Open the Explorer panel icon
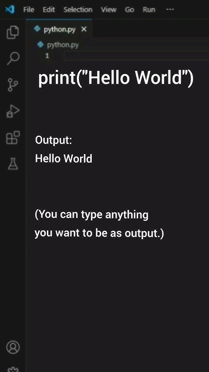The width and height of the screenshot is (209, 372). tap(12, 32)
